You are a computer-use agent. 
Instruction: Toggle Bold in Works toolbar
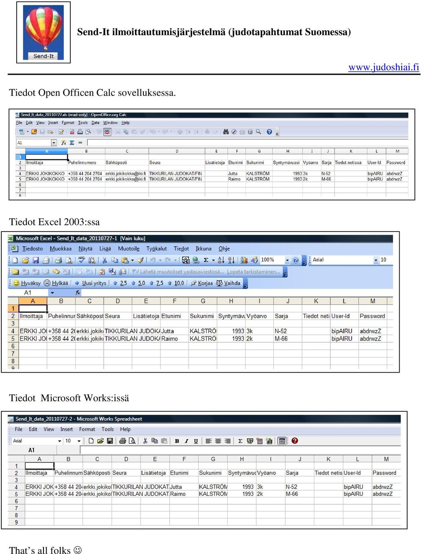click(177, 441)
